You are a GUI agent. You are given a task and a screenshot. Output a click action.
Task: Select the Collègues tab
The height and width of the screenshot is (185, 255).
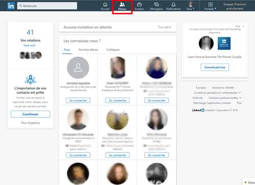pos(113,50)
